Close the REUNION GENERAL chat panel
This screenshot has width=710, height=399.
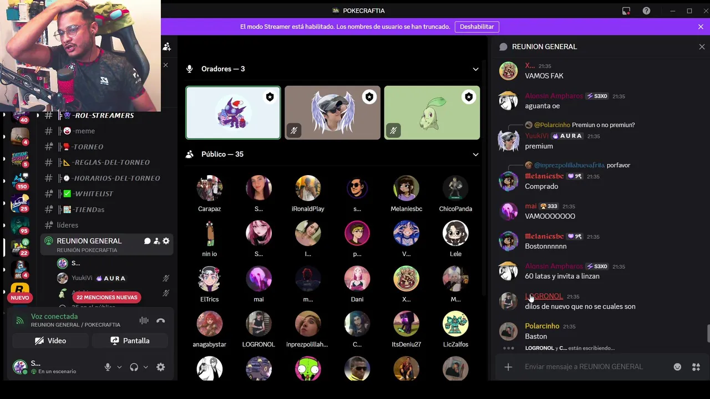pyautogui.click(x=702, y=47)
